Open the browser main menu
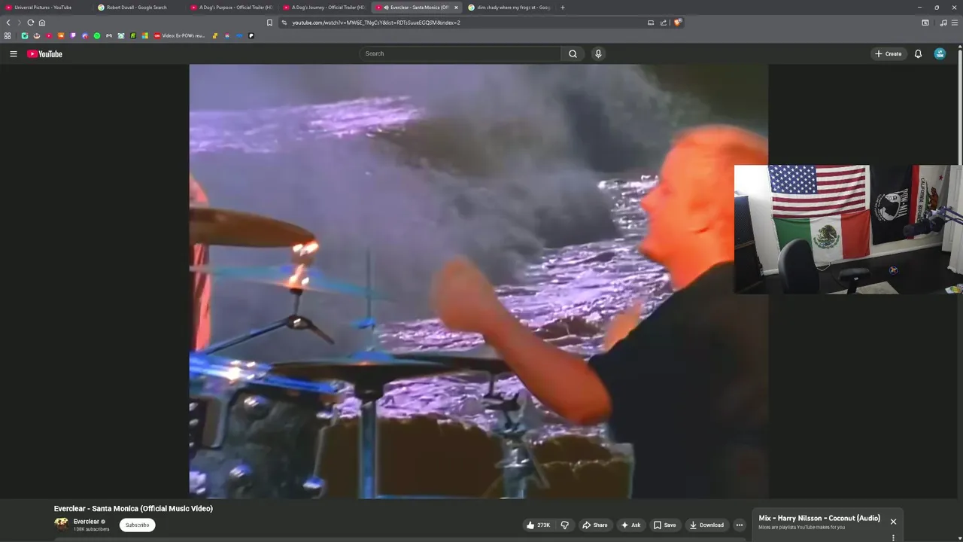Screen dimensions: 963x542 point(955,23)
